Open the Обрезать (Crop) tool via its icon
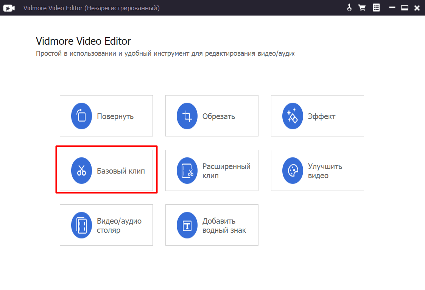425x290 pixels. pos(187,116)
